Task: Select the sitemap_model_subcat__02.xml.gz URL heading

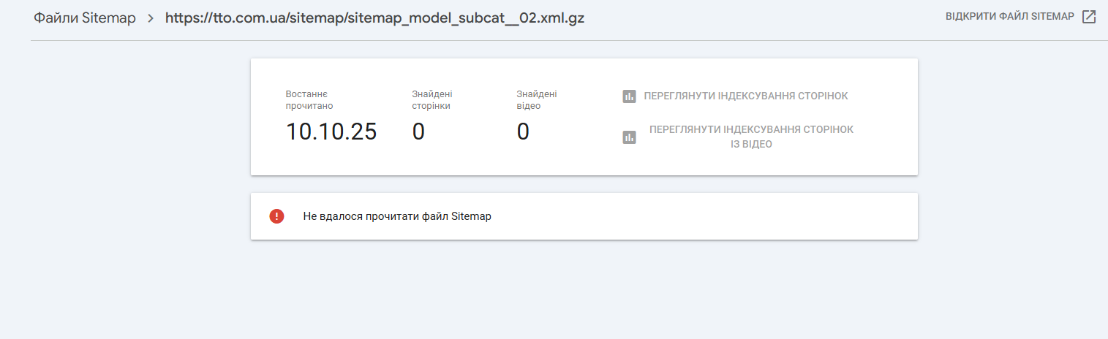Action: point(374,18)
